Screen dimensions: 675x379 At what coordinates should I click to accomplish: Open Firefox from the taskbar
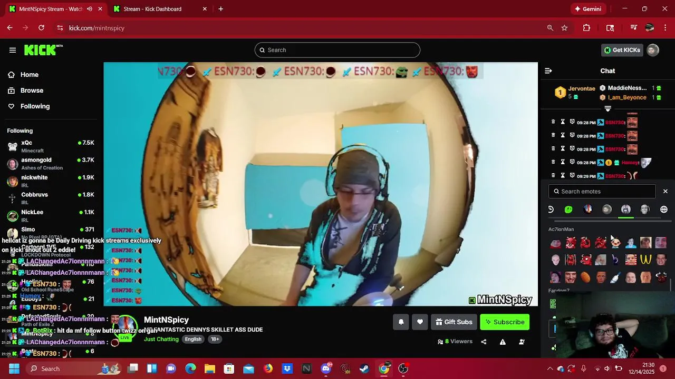pyautogui.click(x=268, y=368)
